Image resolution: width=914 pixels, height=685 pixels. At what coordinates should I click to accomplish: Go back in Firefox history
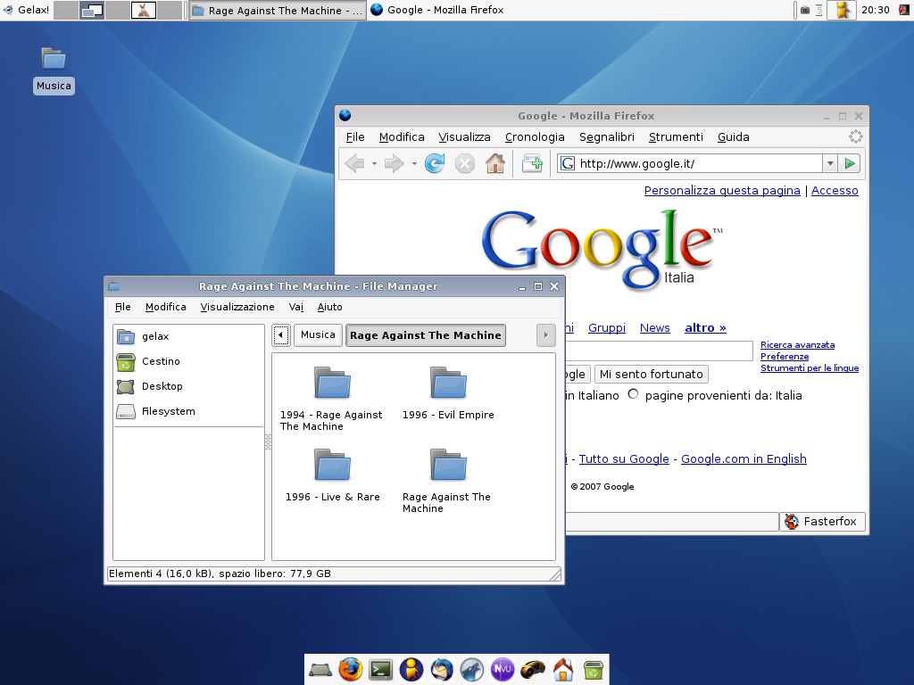point(354,164)
